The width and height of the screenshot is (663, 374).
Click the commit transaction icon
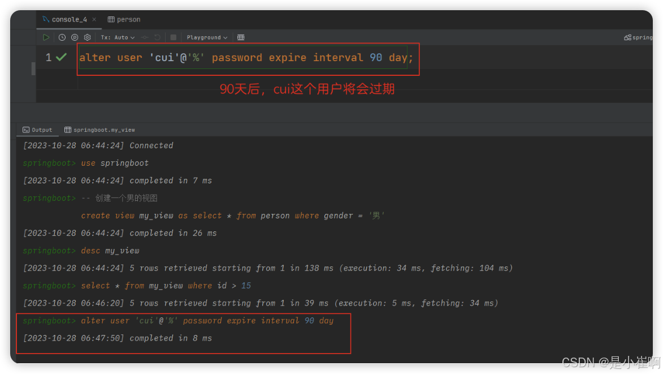point(145,37)
